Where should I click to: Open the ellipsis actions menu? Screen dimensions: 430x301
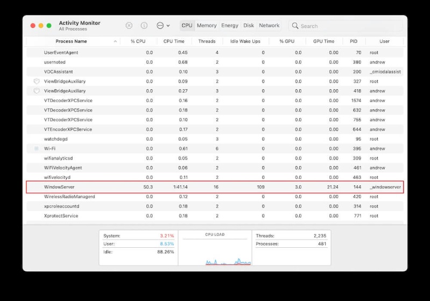pos(163,25)
